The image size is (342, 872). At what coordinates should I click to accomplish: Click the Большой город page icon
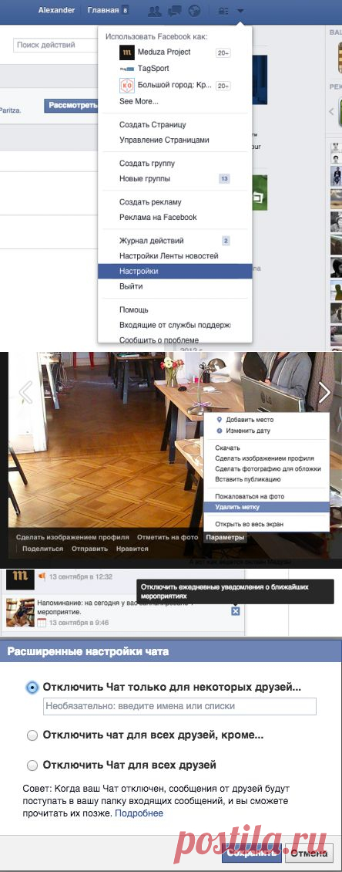[x=126, y=86]
